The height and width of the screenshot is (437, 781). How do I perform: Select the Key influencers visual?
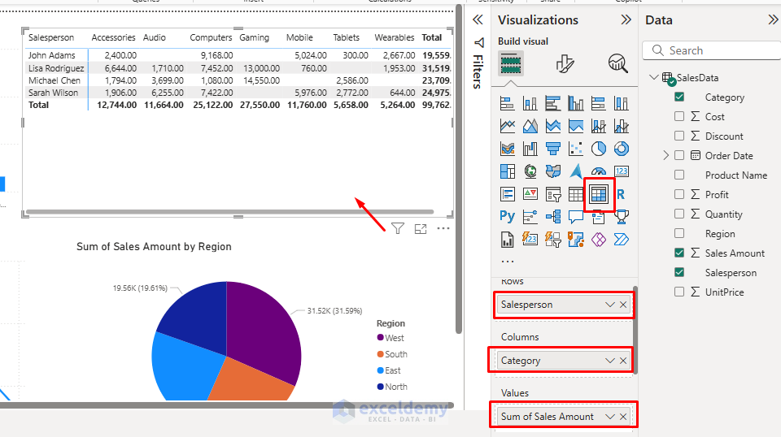pos(530,216)
